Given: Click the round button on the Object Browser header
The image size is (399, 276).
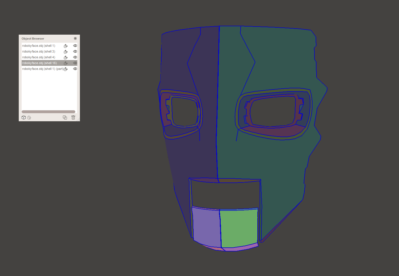Looking at the screenshot, I should click(x=75, y=38).
